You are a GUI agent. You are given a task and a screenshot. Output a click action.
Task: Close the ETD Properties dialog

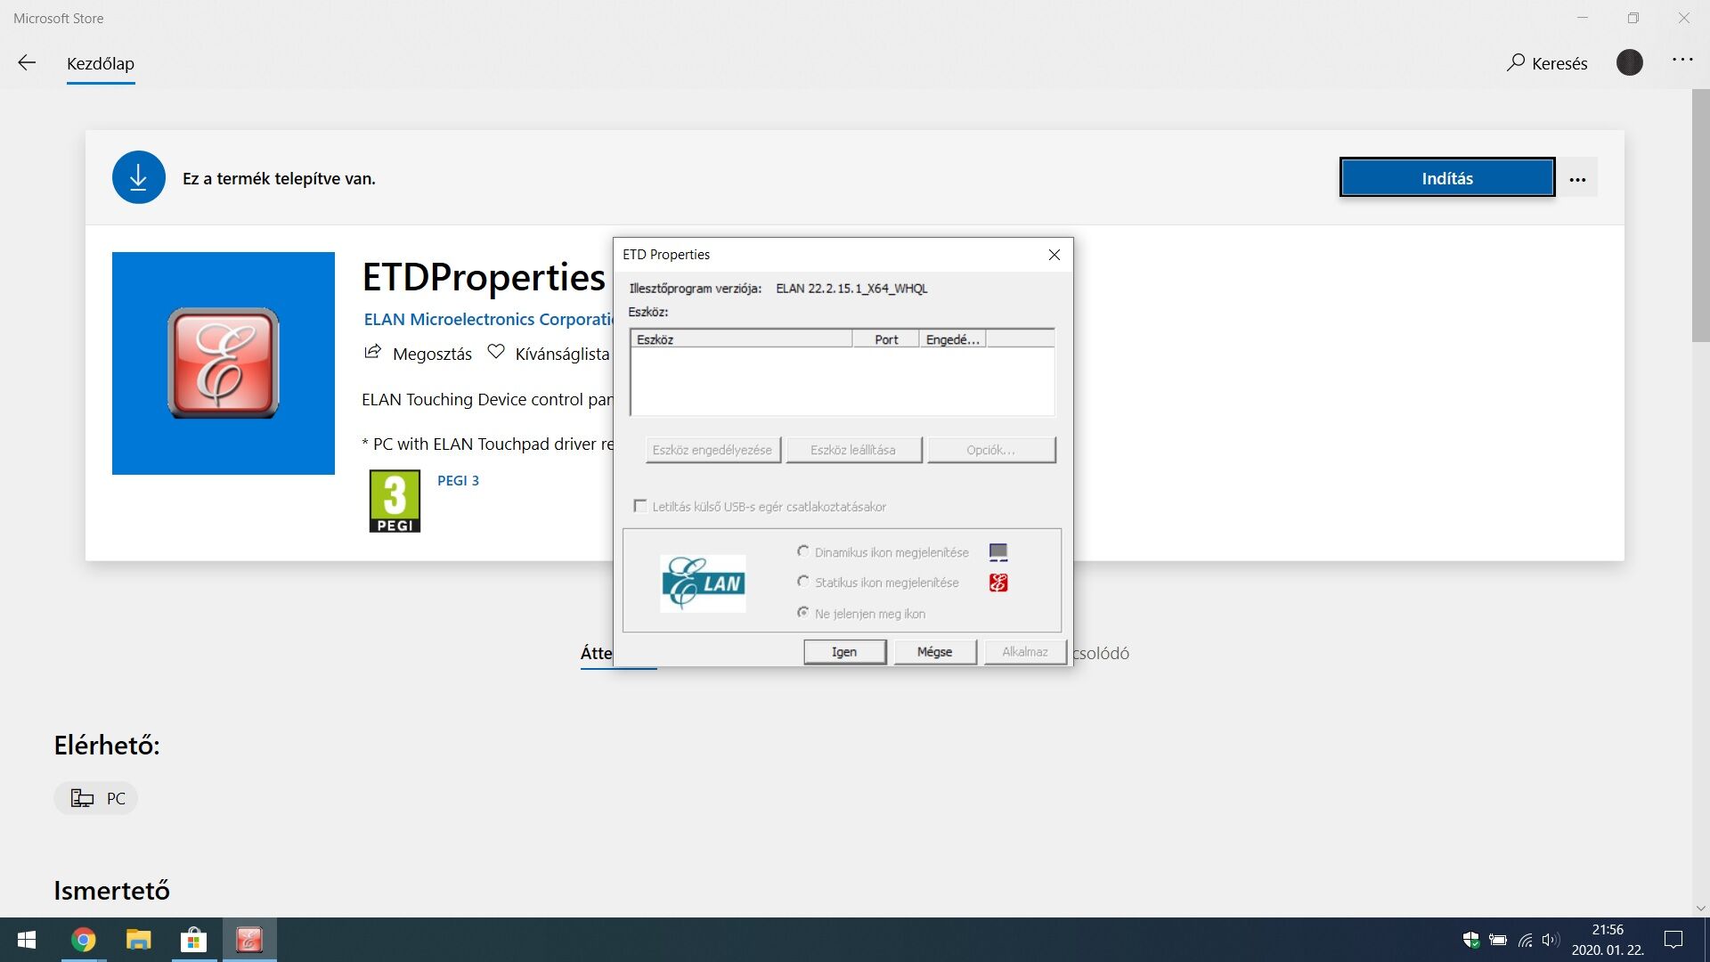point(1054,255)
